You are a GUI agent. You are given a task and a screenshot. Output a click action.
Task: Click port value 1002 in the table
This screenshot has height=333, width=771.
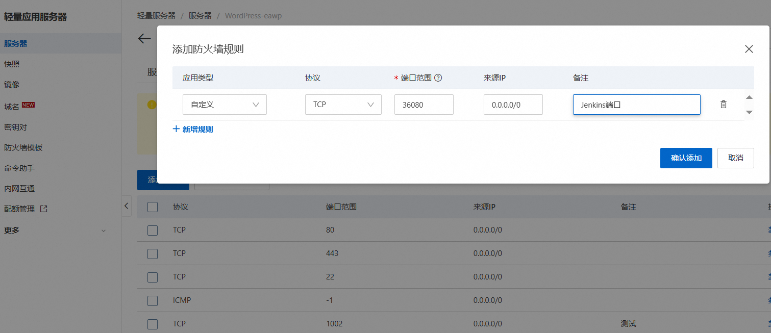[x=334, y=324]
